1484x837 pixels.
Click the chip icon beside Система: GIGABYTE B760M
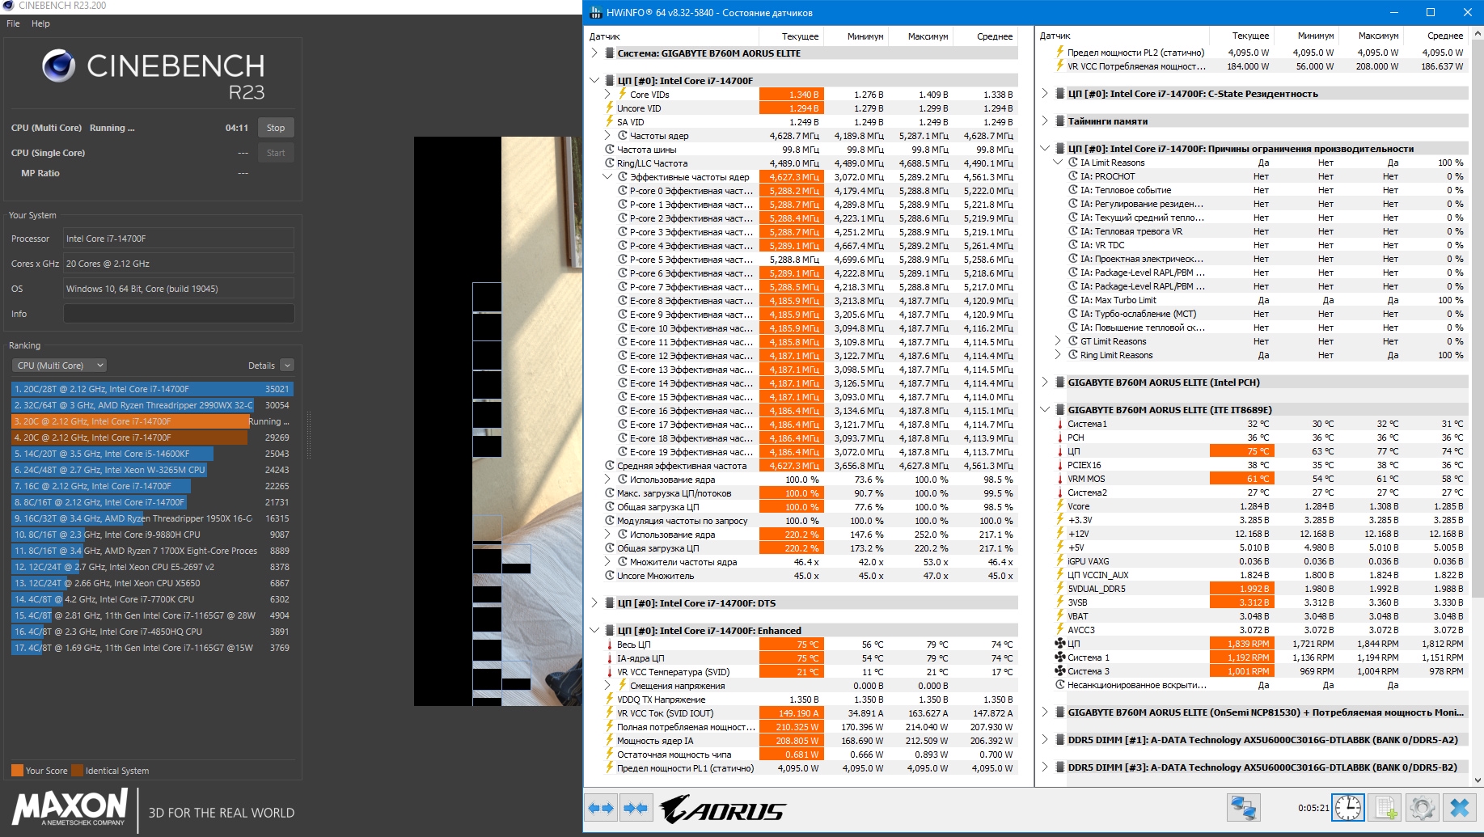point(610,53)
